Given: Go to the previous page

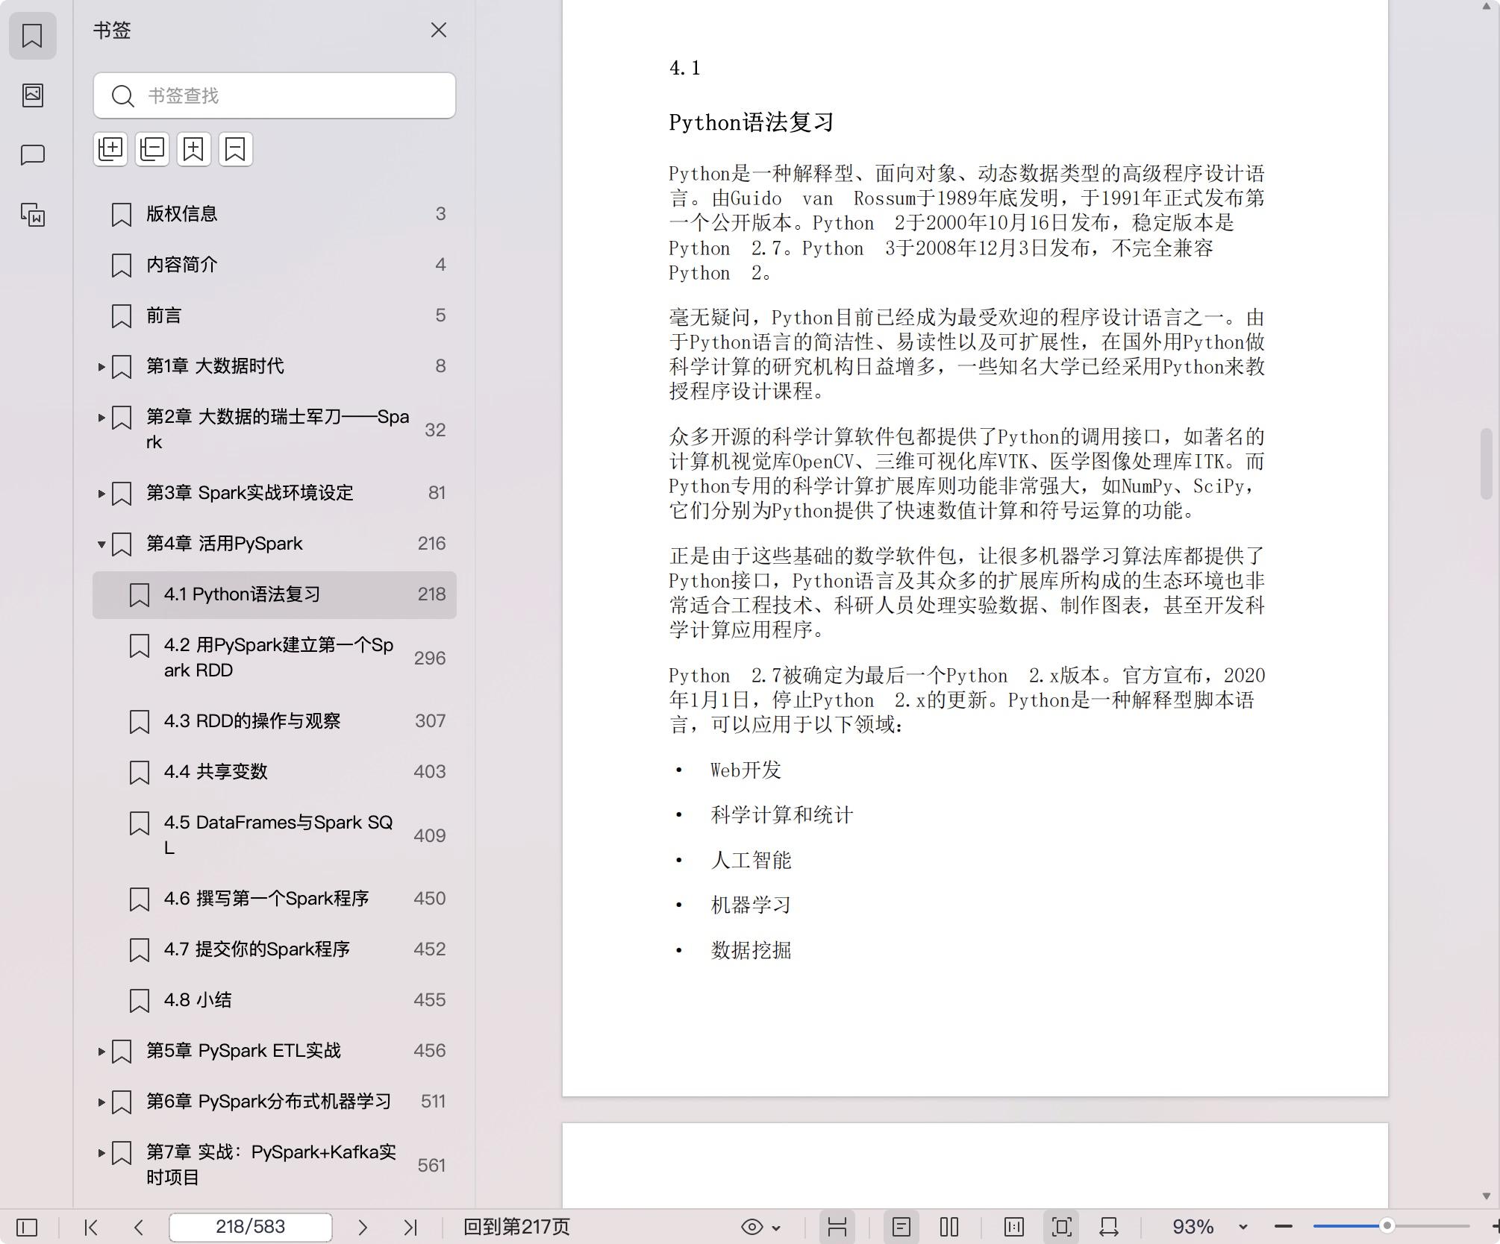Looking at the screenshot, I should pos(139,1227).
